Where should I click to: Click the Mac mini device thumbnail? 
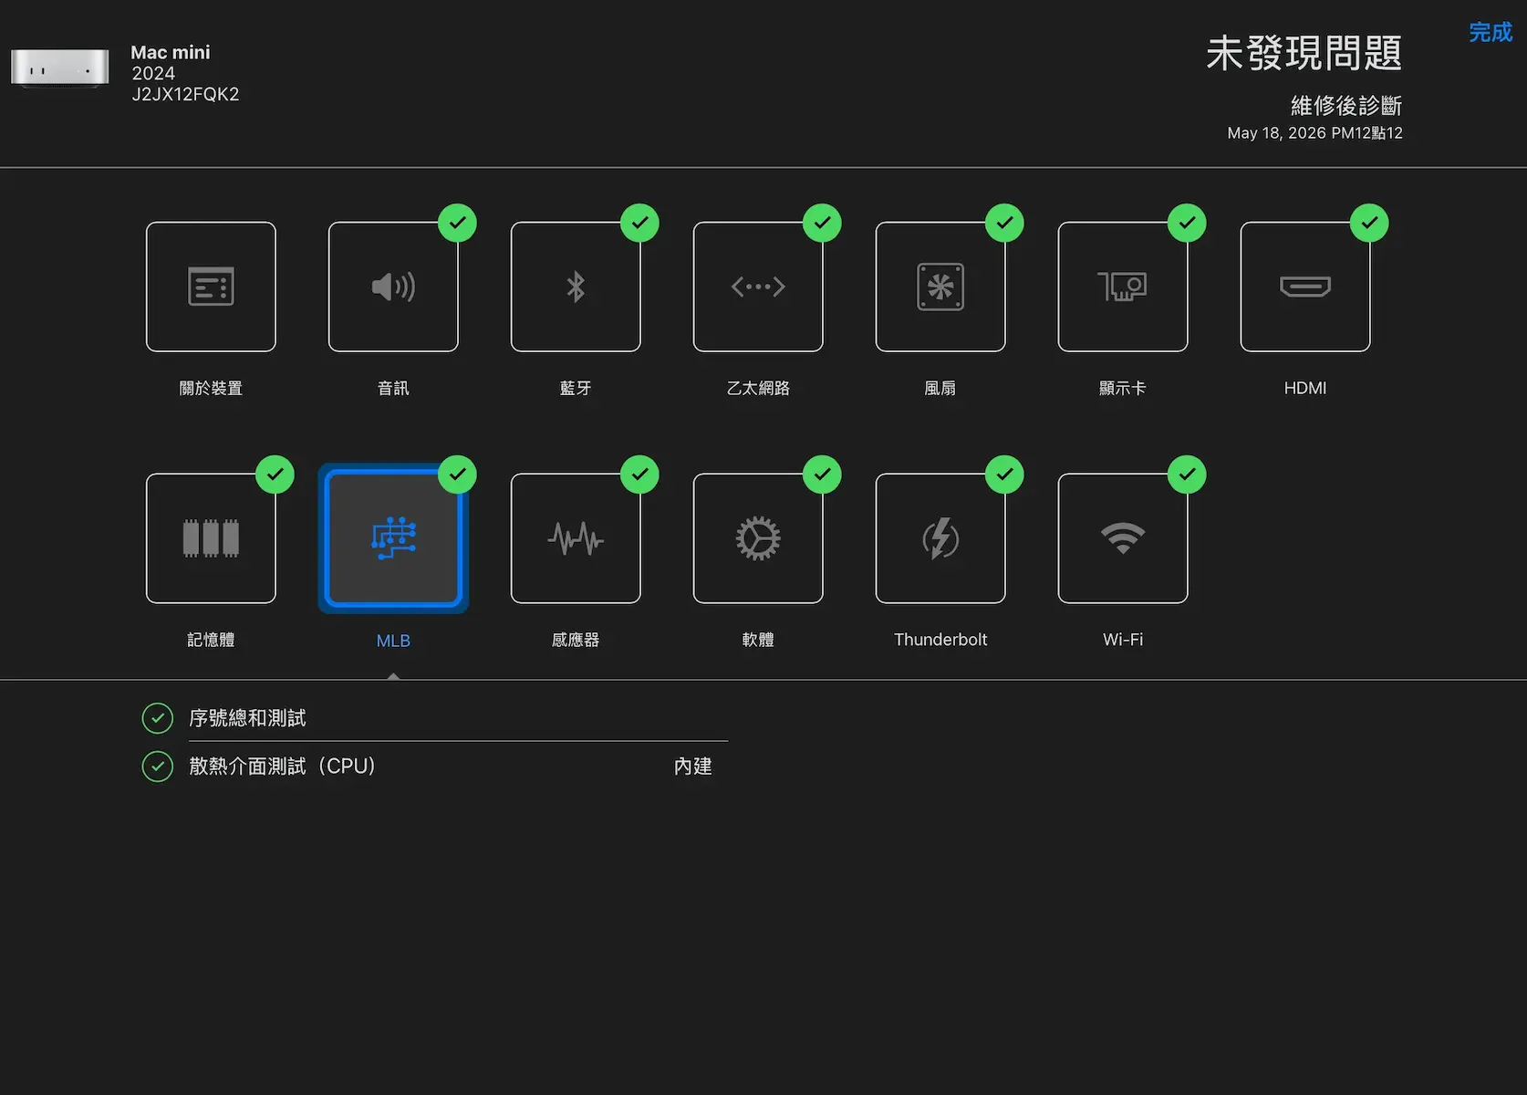tap(60, 68)
